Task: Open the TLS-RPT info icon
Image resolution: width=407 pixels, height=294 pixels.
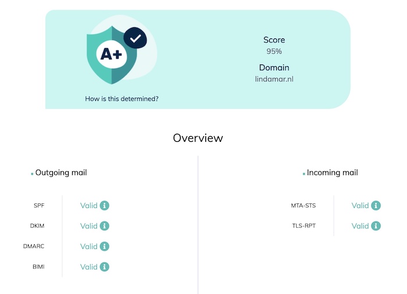Action: 376,226
